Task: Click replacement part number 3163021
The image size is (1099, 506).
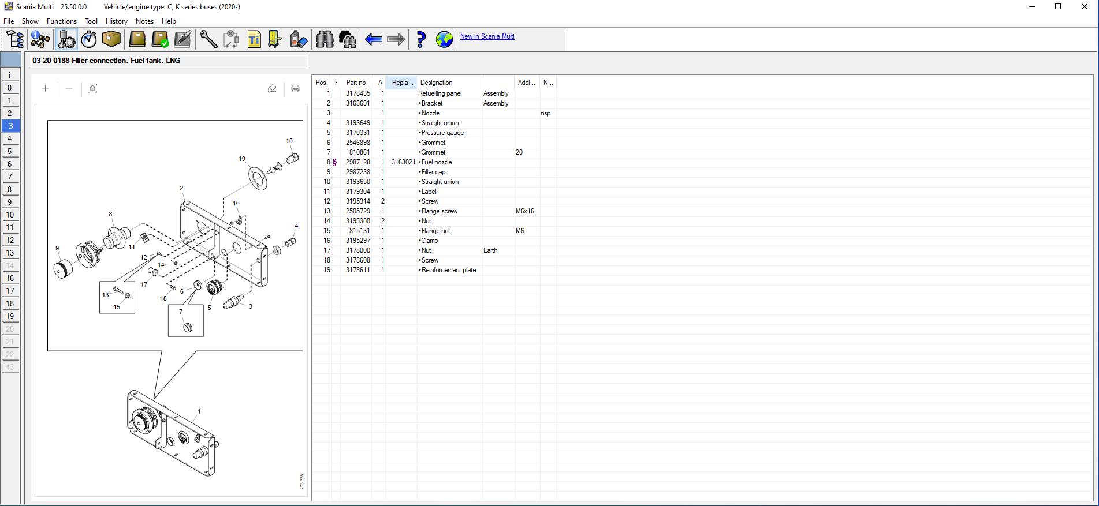Action: point(403,162)
